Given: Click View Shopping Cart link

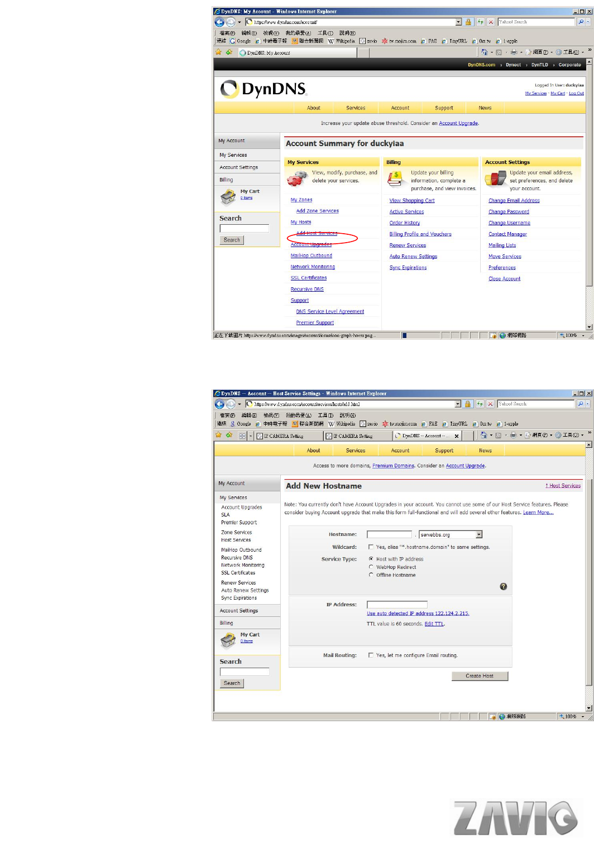Looking at the screenshot, I should tap(412, 201).
